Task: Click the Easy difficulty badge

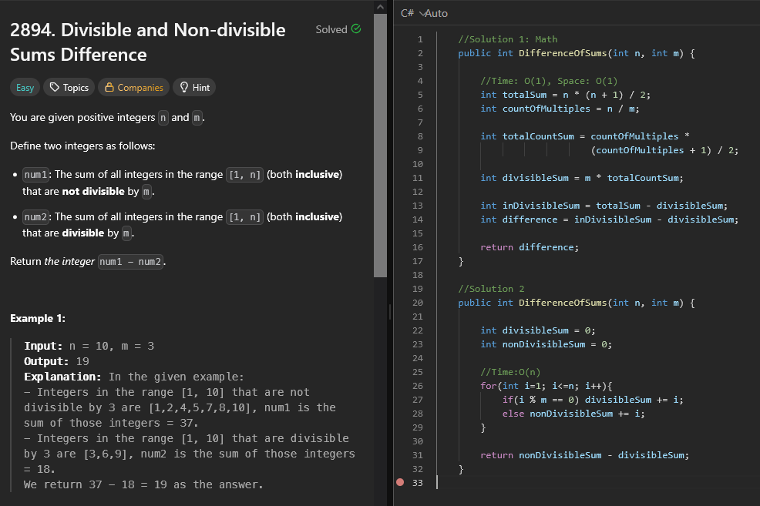Action: coord(25,88)
